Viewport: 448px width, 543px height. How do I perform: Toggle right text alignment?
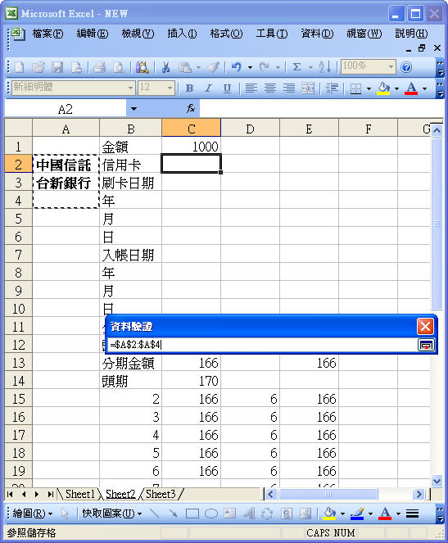289,88
